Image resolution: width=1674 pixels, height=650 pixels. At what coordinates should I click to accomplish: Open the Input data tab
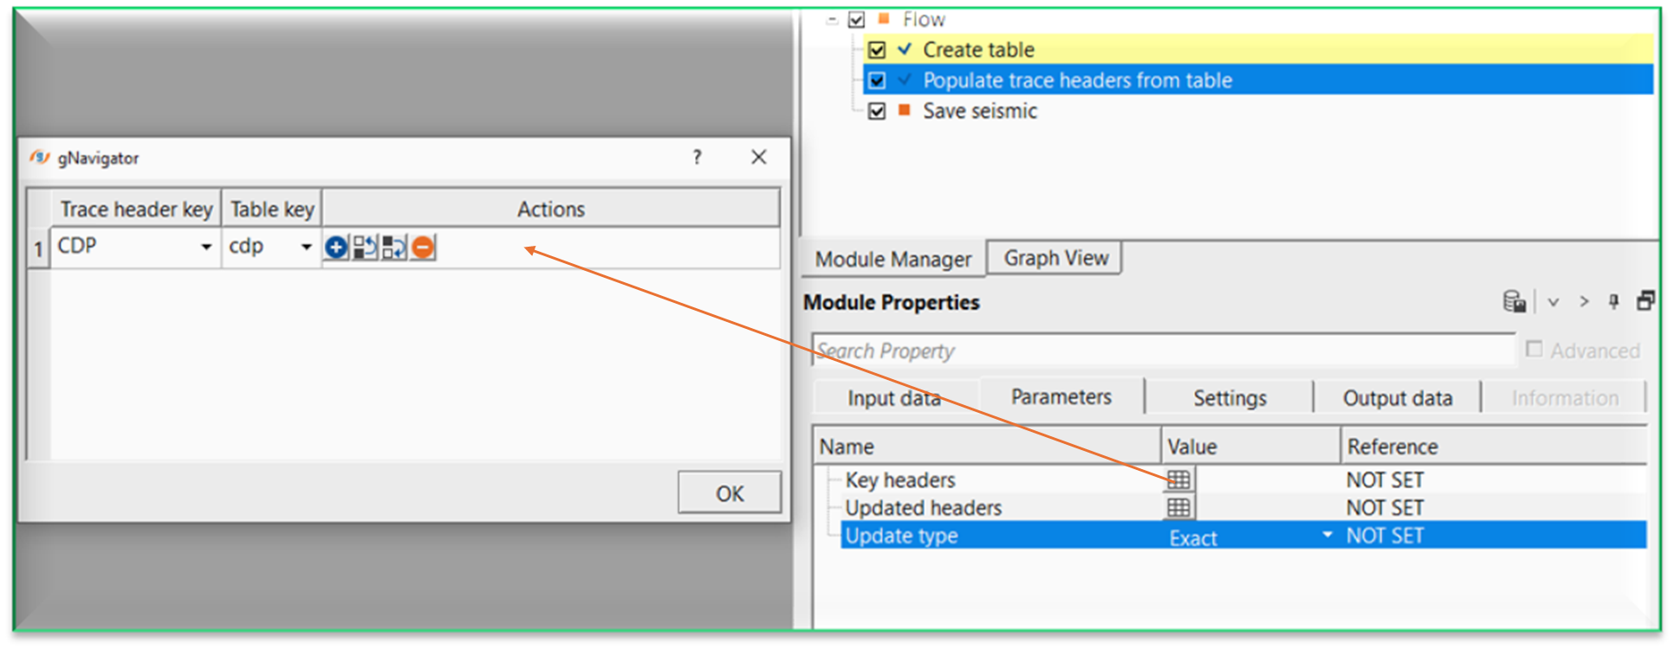[894, 398]
